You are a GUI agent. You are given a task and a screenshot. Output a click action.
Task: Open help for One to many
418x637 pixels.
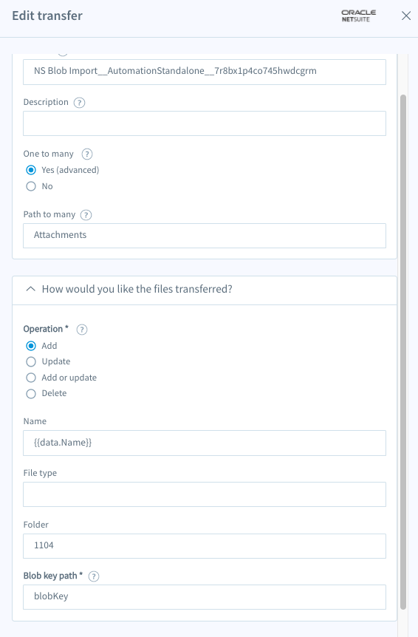(87, 154)
